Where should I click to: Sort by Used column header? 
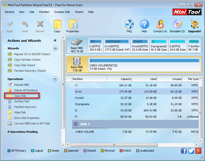pyautogui.click(x=145, y=79)
